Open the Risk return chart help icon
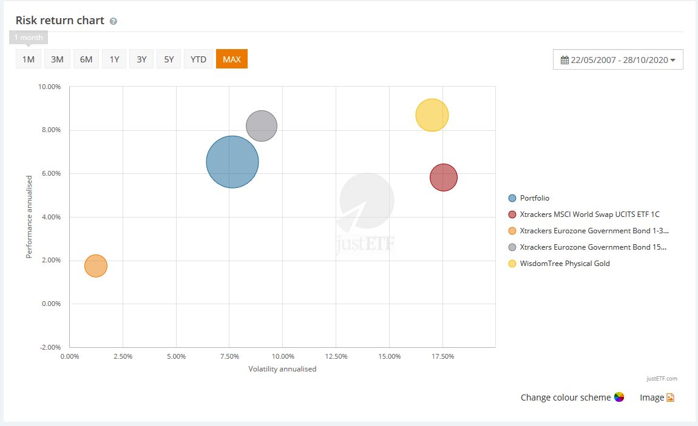 (113, 21)
